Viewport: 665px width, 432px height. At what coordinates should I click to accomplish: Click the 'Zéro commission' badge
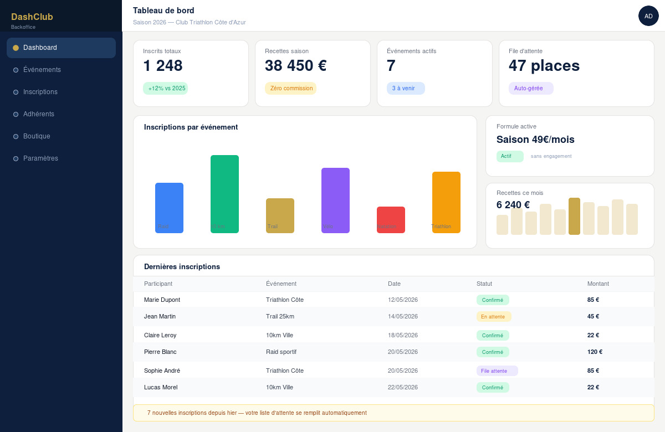[x=290, y=89]
